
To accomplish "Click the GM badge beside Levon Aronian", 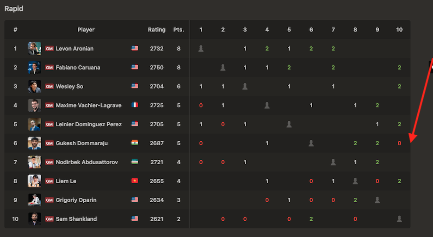I will [49, 49].
